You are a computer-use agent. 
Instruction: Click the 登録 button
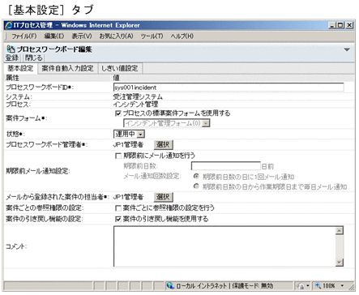[12, 58]
